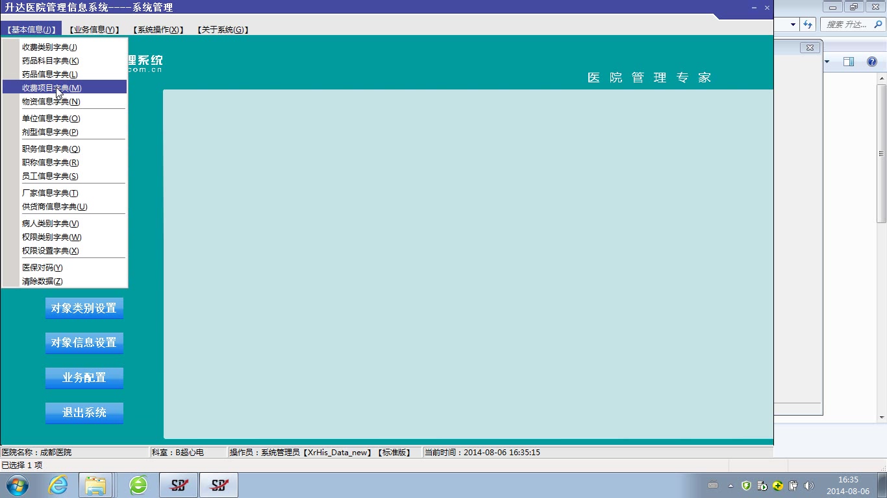
Task: Click the Explorer help question mark icon
Action: [x=872, y=62]
